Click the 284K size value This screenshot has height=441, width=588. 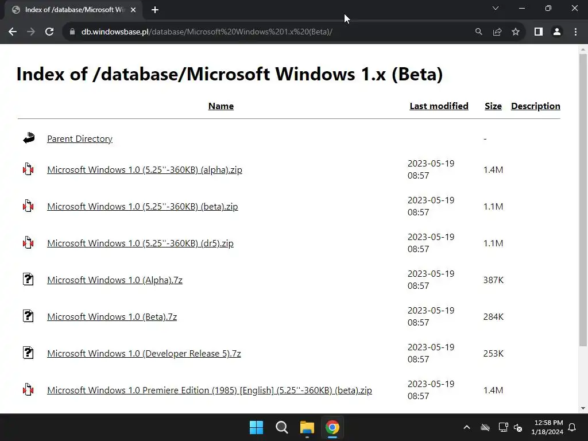pos(493,317)
